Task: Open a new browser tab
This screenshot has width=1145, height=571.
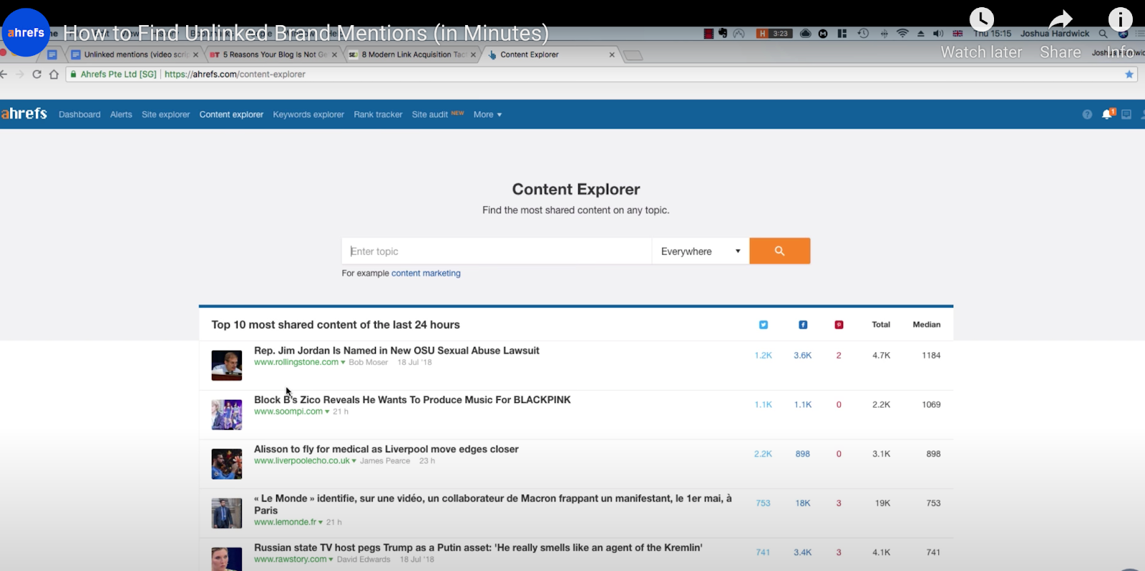Action: tap(633, 55)
